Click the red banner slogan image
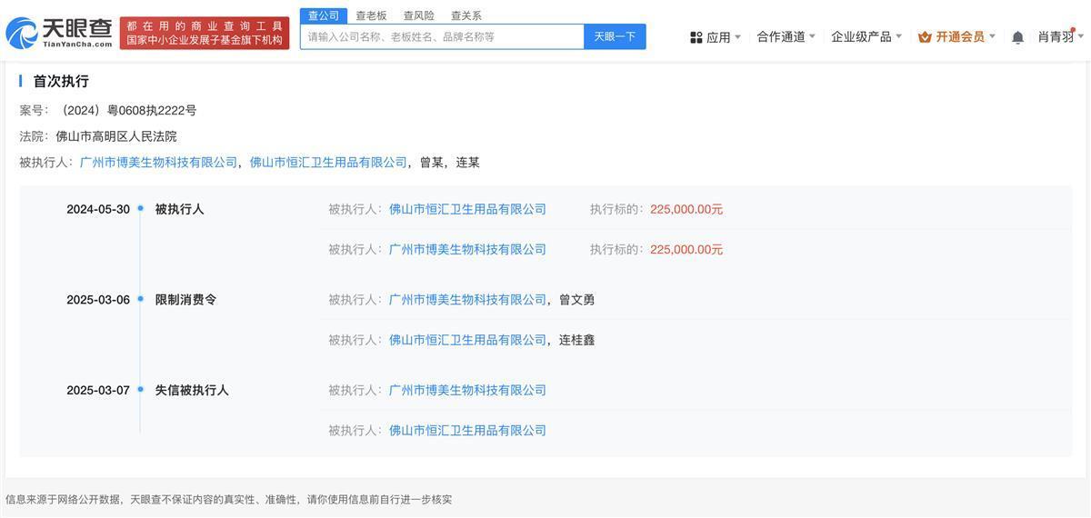This screenshot has height=518, width=1091. 205,34
